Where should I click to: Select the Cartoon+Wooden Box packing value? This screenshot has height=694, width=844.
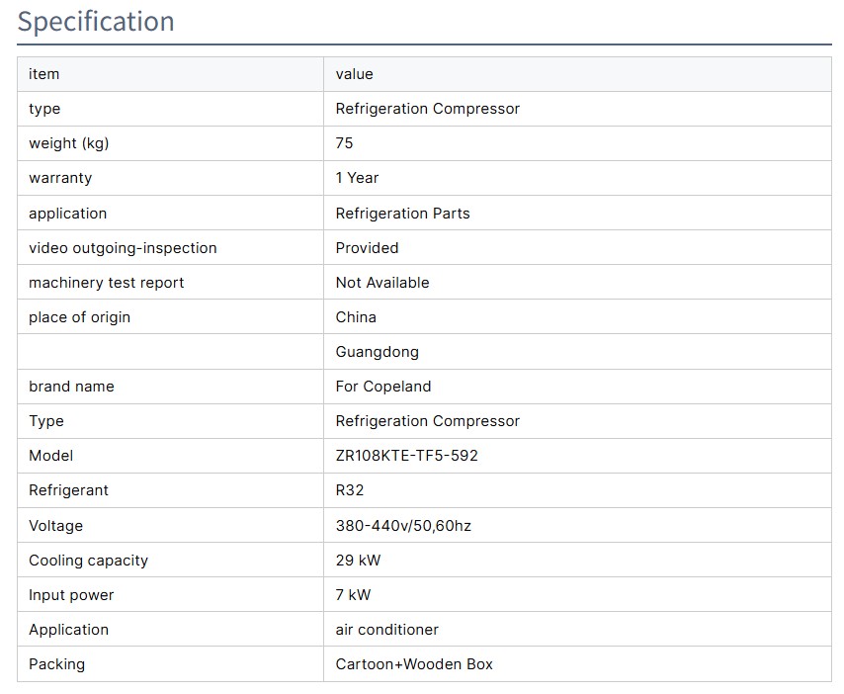point(413,664)
